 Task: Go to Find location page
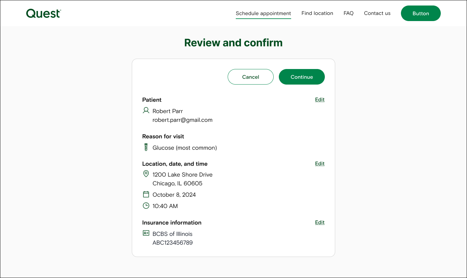coord(317,13)
